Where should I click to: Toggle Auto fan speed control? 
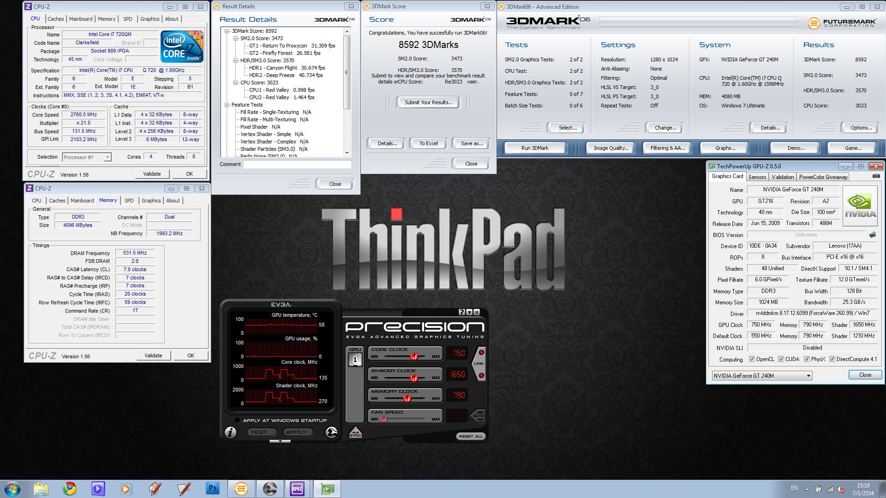[x=478, y=415]
